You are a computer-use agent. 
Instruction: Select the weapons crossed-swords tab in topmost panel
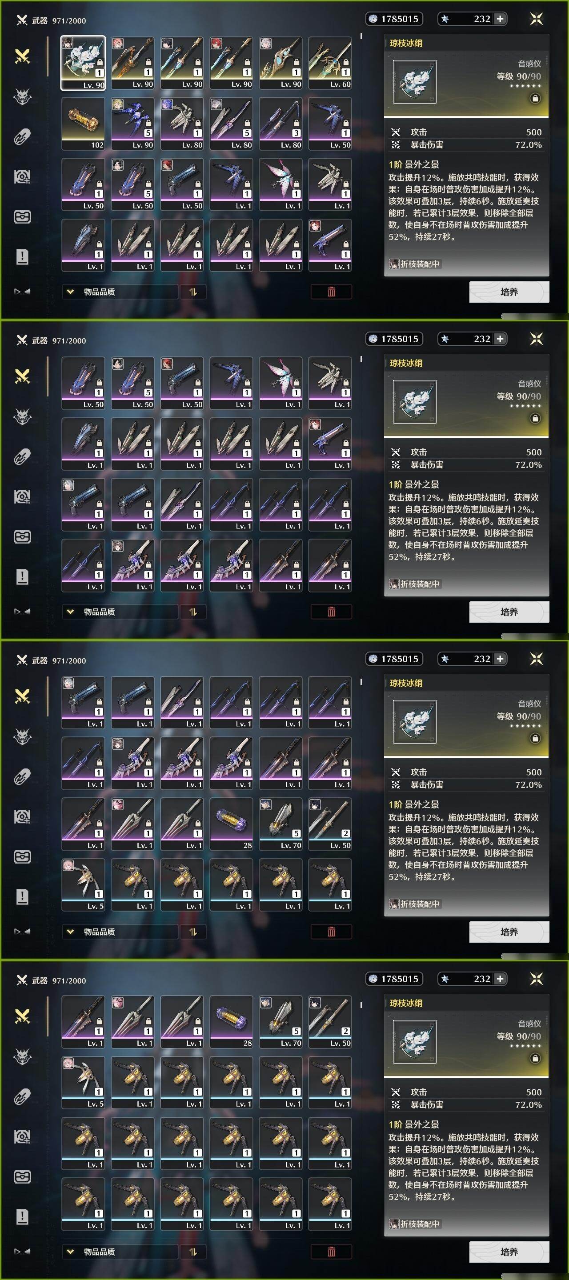click(22, 56)
